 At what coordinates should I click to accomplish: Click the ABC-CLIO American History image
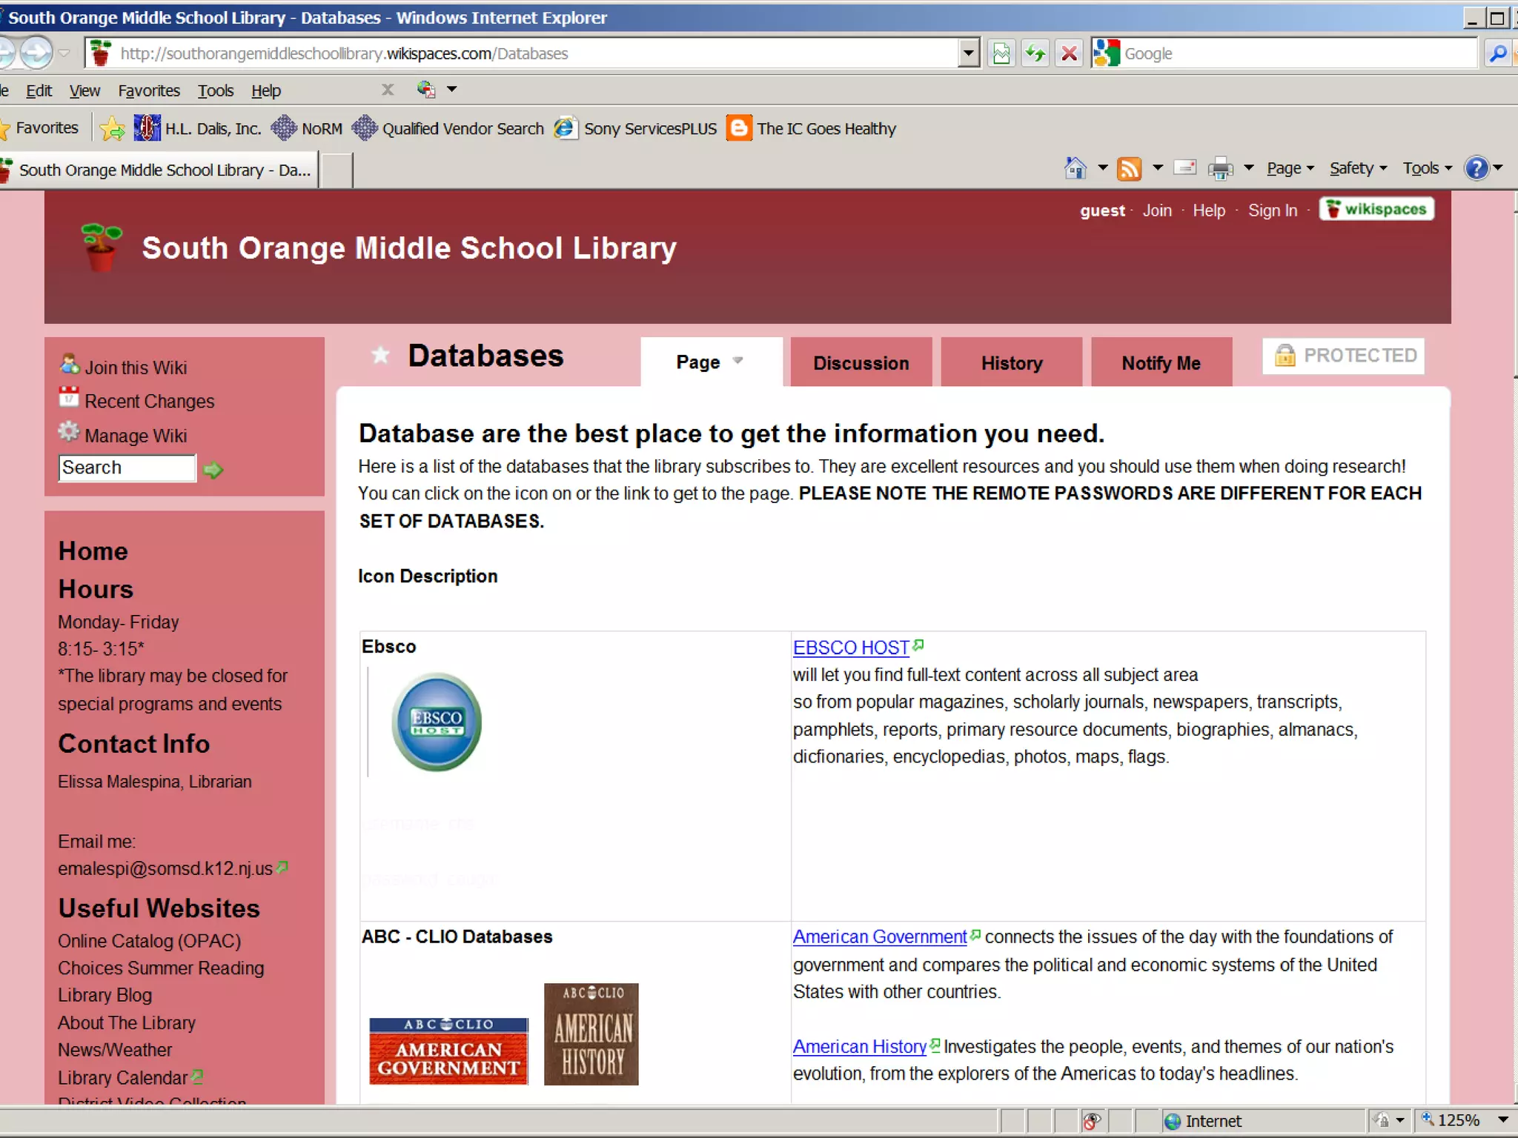[591, 1034]
